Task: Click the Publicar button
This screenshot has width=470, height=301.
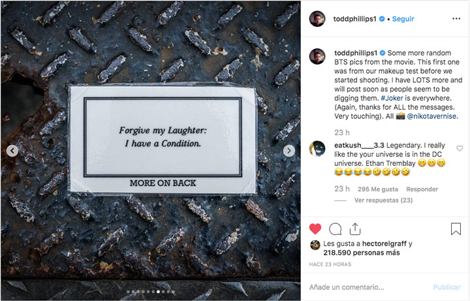Action: click(x=446, y=287)
